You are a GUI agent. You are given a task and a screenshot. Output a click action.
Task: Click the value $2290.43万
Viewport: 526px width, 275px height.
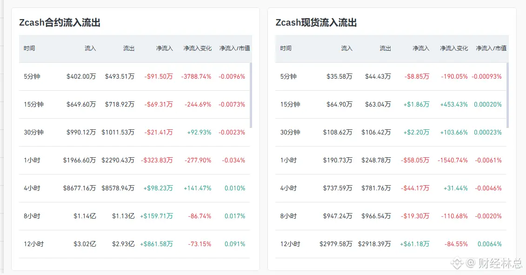coord(118,160)
